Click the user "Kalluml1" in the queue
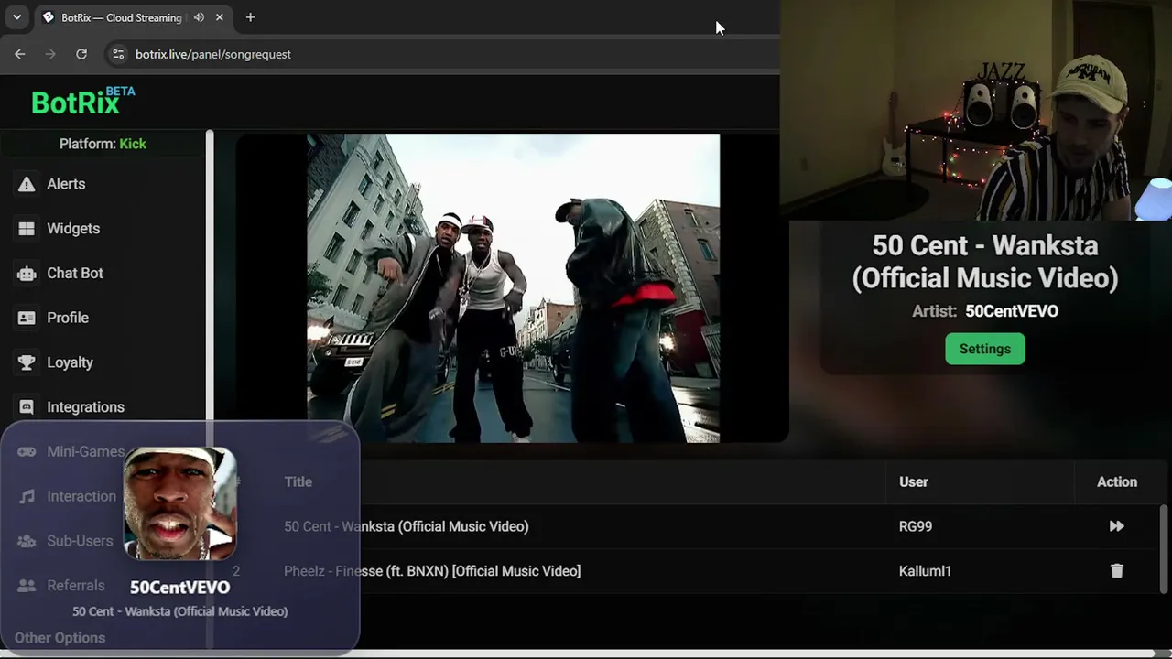 [x=925, y=571]
